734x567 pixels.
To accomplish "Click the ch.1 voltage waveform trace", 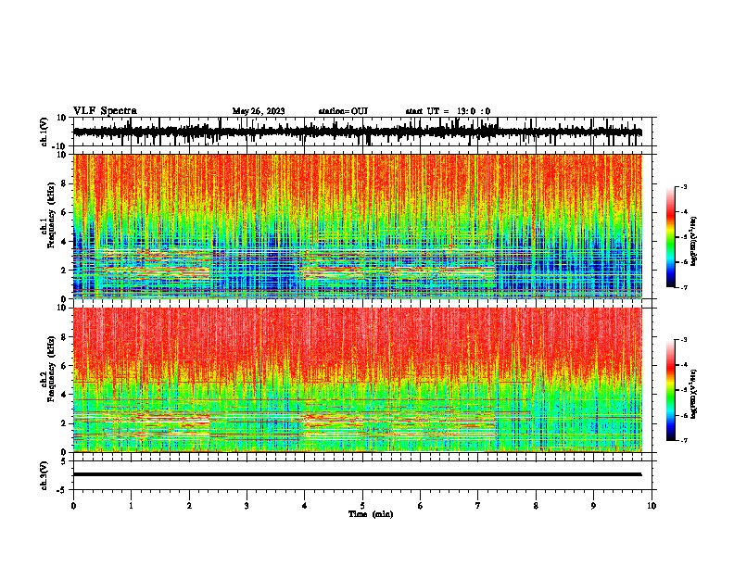I will click(x=357, y=132).
